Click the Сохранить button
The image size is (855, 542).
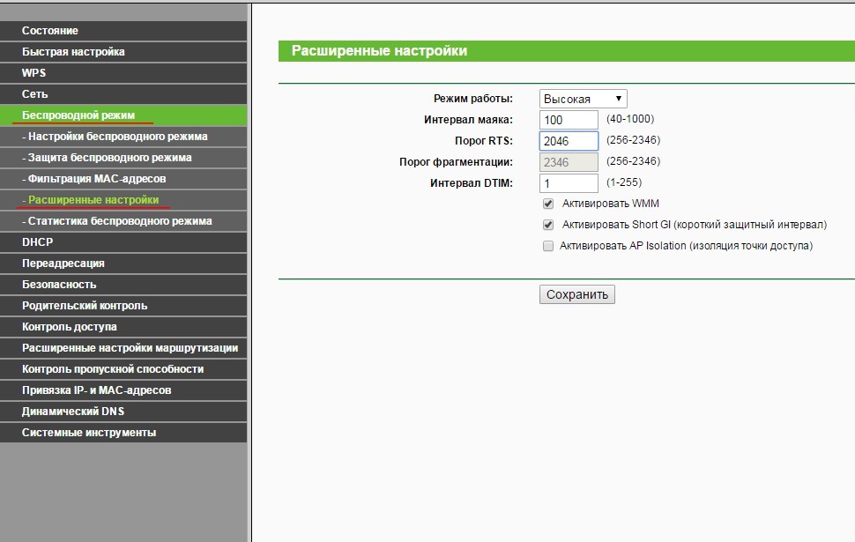577,294
